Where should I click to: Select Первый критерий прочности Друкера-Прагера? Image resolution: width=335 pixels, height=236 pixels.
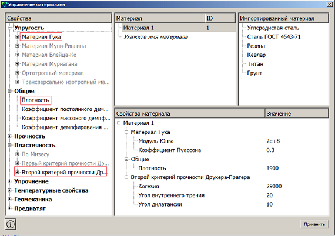[x=65, y=163]
